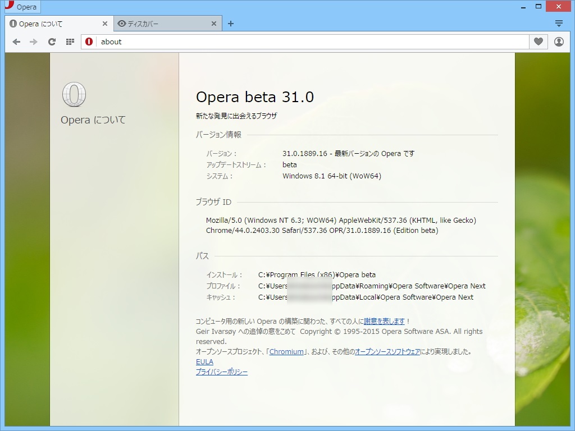Open the menu icon at top right

[559, 23]
